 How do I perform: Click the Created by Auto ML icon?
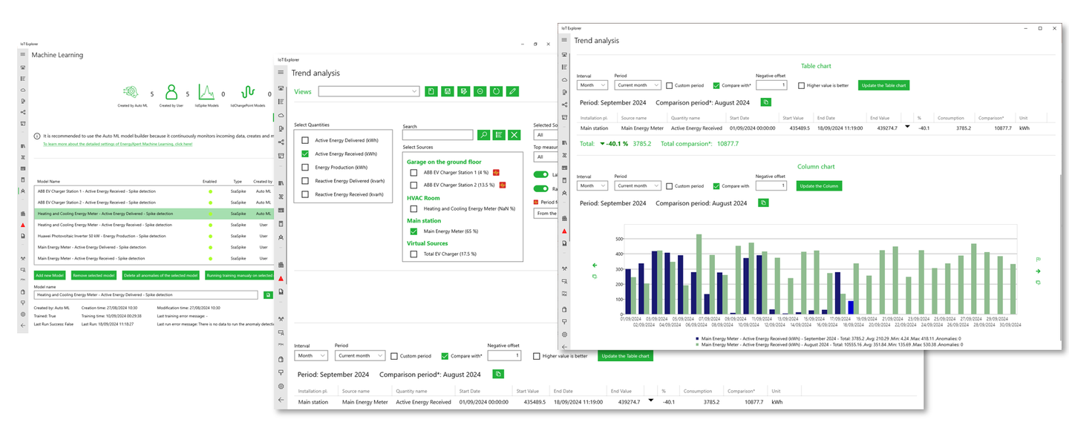pos(131,92)
